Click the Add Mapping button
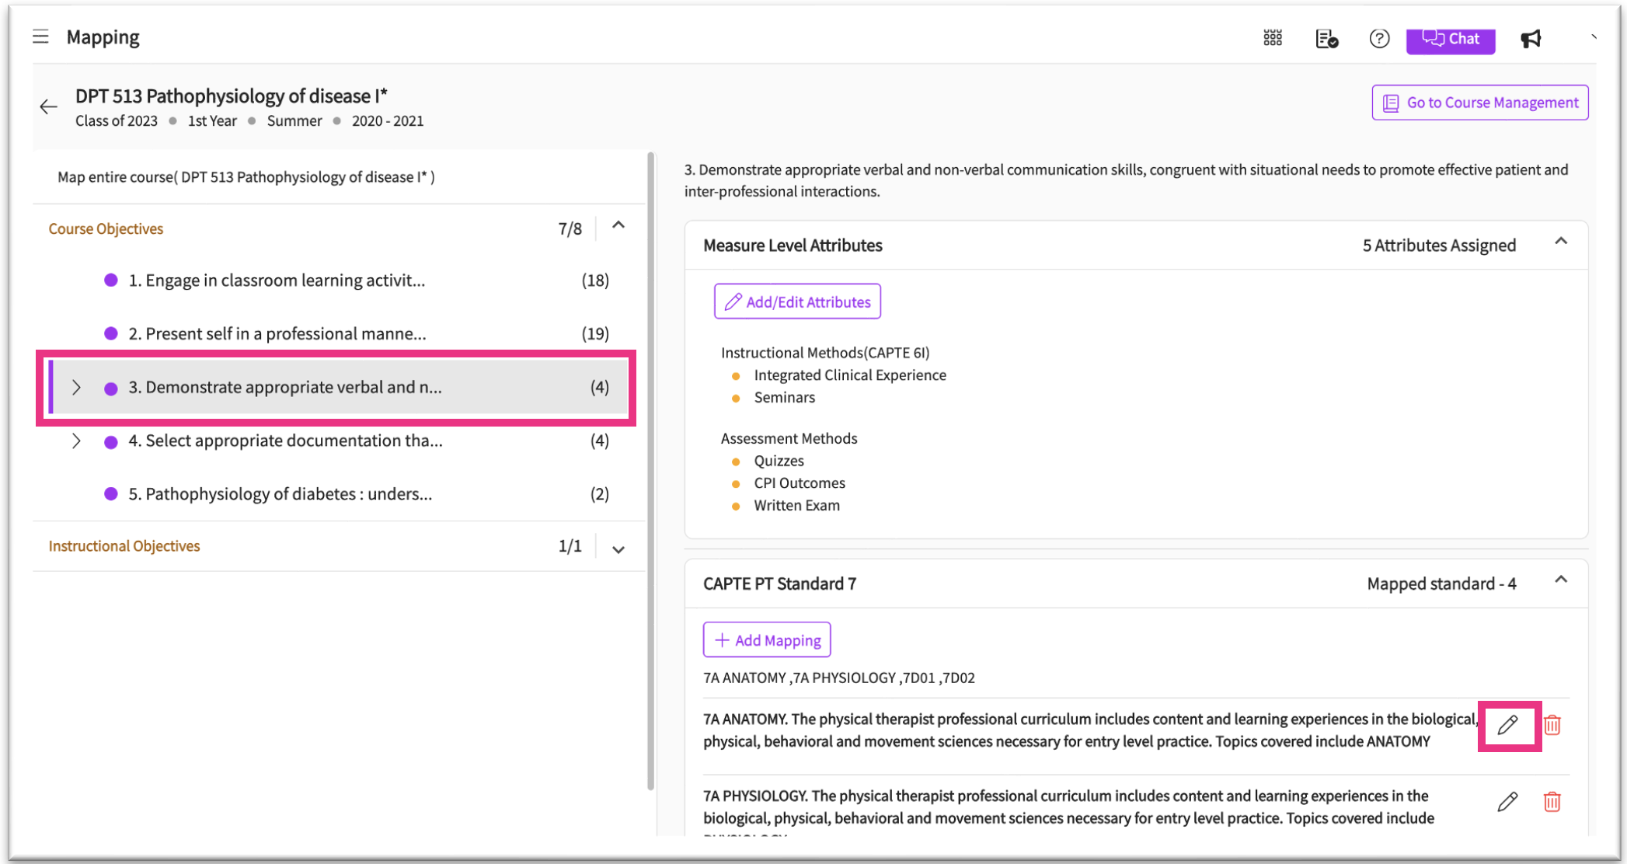This screenshot has height=864, width=1627. (767, 640)
